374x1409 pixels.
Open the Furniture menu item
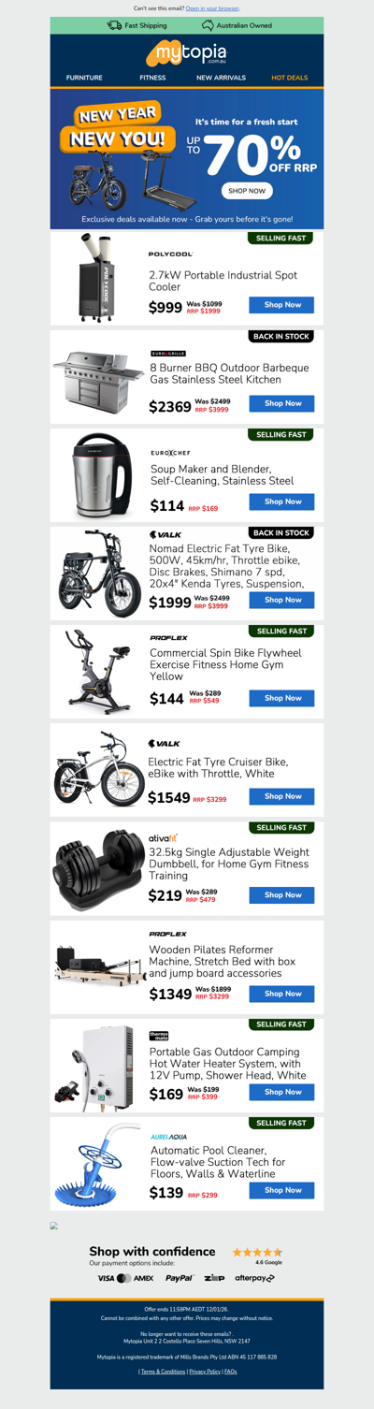point(84,78)
